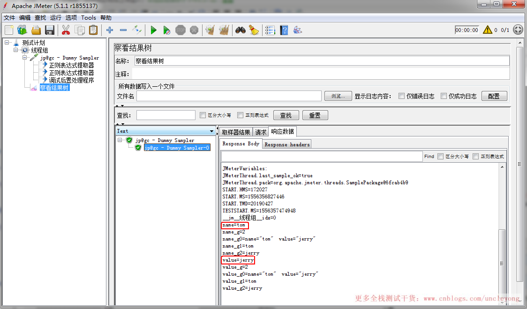Open the 运行 menu
This screenshot has height=309, width=527.
56,17
